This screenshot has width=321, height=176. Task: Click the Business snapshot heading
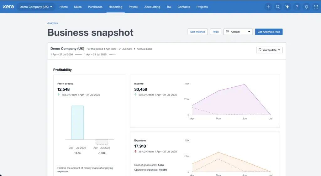click(90, 33)
